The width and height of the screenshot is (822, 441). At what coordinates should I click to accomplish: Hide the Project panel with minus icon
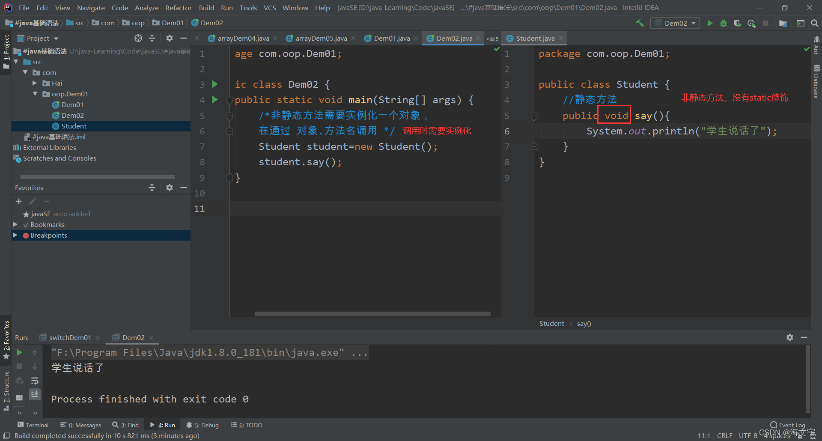(184, 38)
